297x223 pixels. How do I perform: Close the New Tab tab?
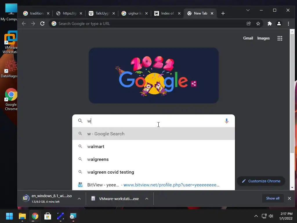pyautogui.click(x=212, y=13)
